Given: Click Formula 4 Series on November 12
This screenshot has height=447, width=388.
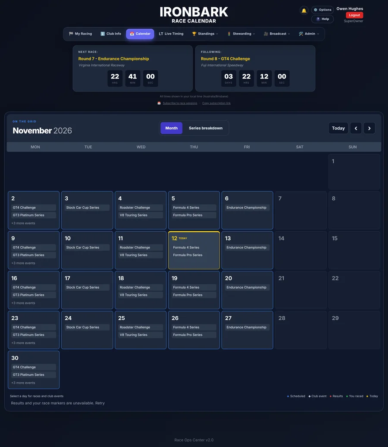Looking at the screenshot, I should (x=194, y=248).
